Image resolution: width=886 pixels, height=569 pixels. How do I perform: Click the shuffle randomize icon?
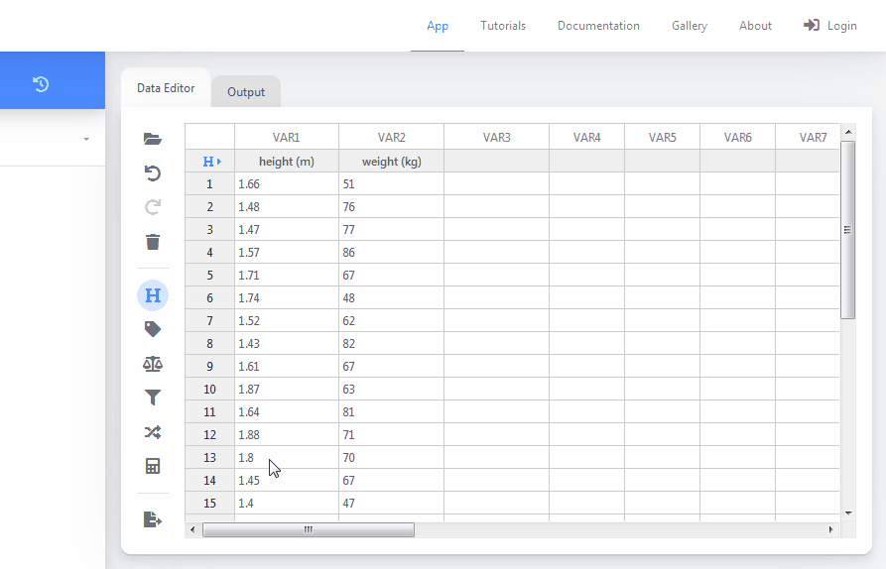pyautogui.click(x=152, y=432)
